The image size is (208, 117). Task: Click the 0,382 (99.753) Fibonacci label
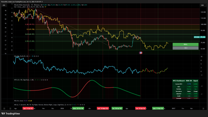pyautogui.click(x=30, y=24)
